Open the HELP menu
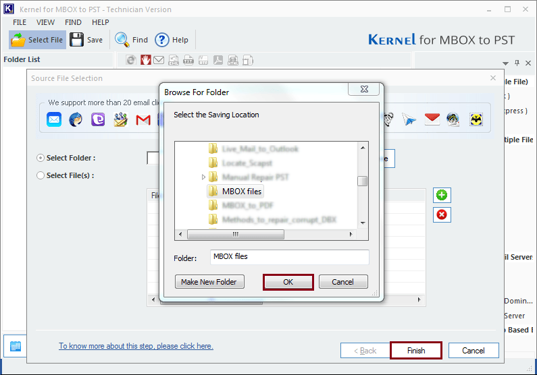The width and height of the screenshot is (537, 375). pyautogui.click(x=101, y=22)
